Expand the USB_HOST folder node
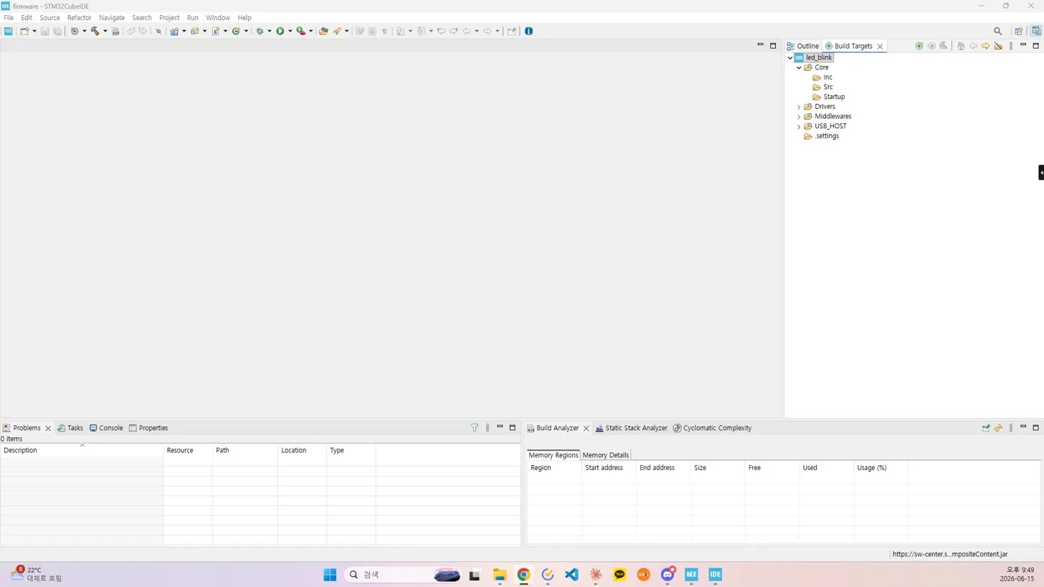Image resolution: width=1044 pixels, height=587 pixels. pos(799,126)
